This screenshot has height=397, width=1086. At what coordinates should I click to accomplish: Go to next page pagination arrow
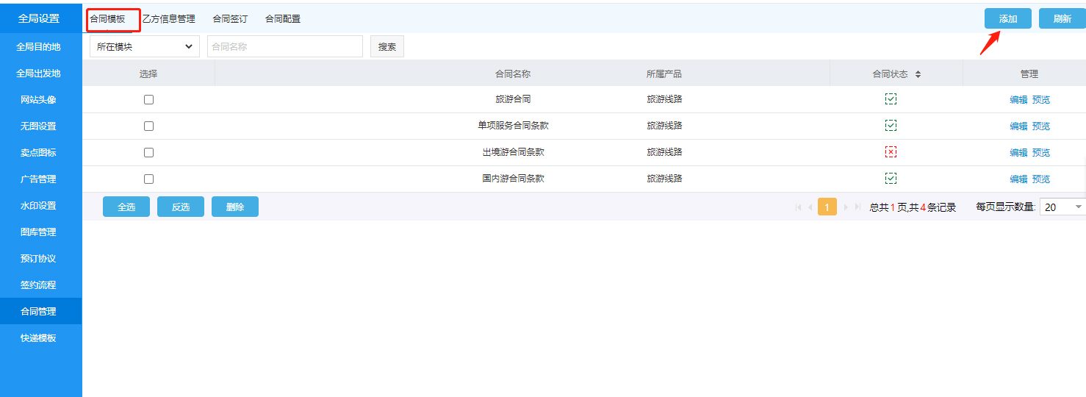coord(846,207)
